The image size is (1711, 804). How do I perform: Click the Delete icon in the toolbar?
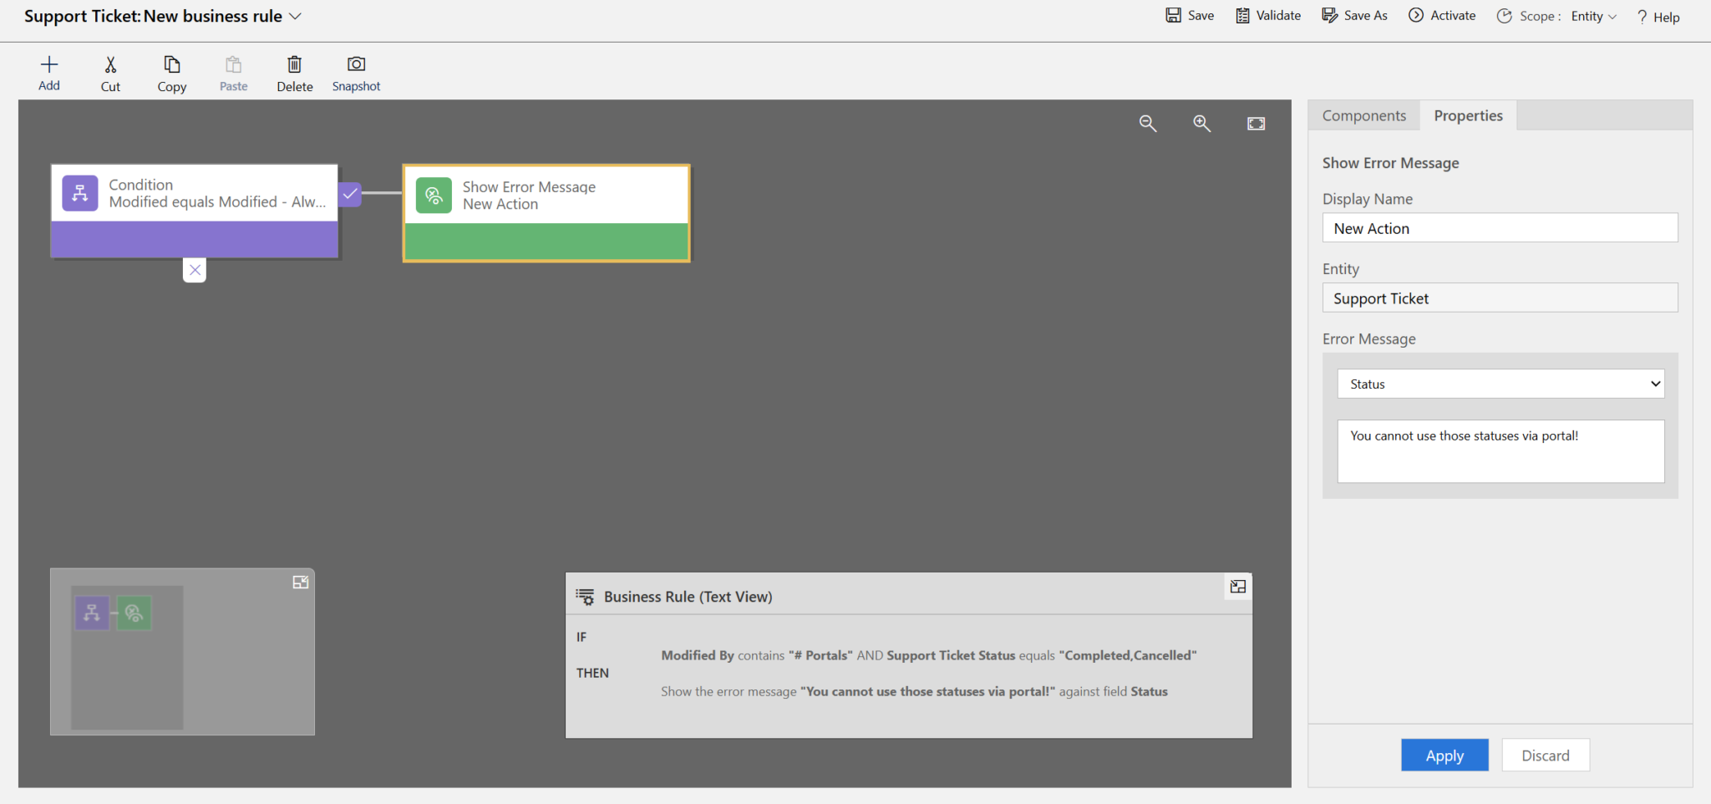pos(293,71)
